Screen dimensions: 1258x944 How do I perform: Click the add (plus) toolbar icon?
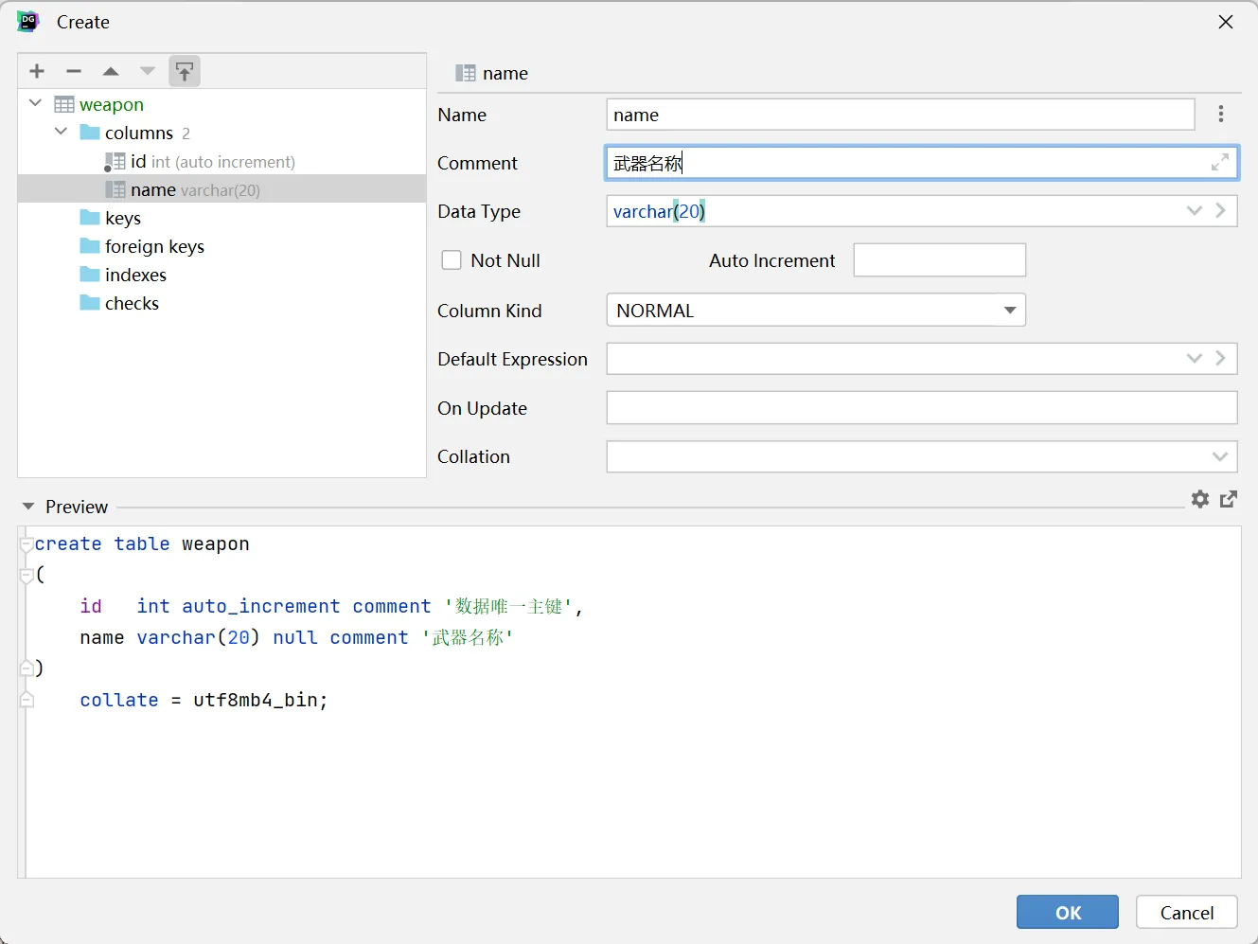(37, 71)
